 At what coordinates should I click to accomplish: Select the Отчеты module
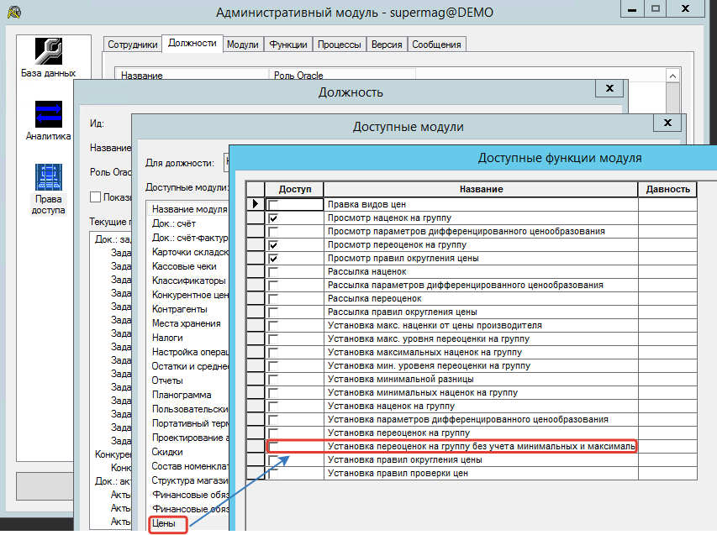point(167,380)
